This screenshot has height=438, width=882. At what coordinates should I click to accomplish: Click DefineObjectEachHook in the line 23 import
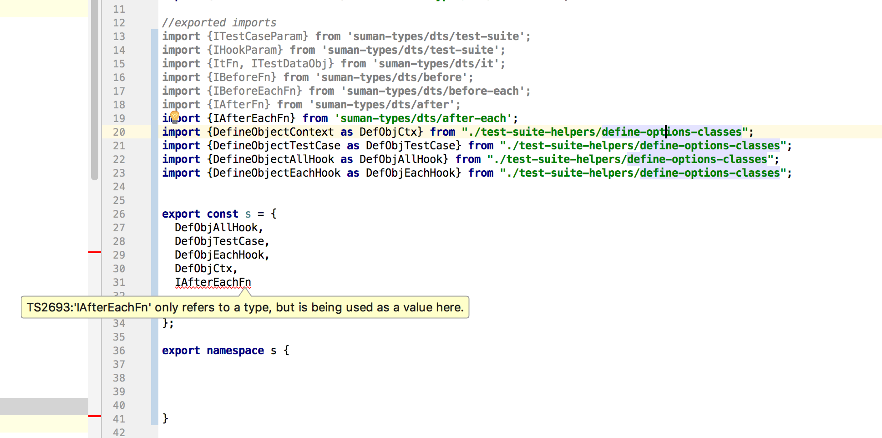point(276,173)
